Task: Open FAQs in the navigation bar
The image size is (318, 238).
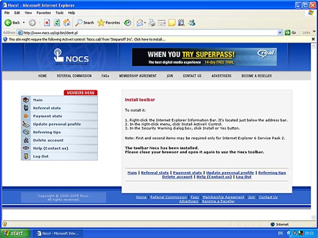Action: [105, 76]
